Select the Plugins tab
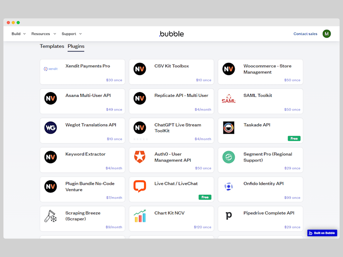Image resolution: width=343 pixels, height=257 pixels. 76,46
